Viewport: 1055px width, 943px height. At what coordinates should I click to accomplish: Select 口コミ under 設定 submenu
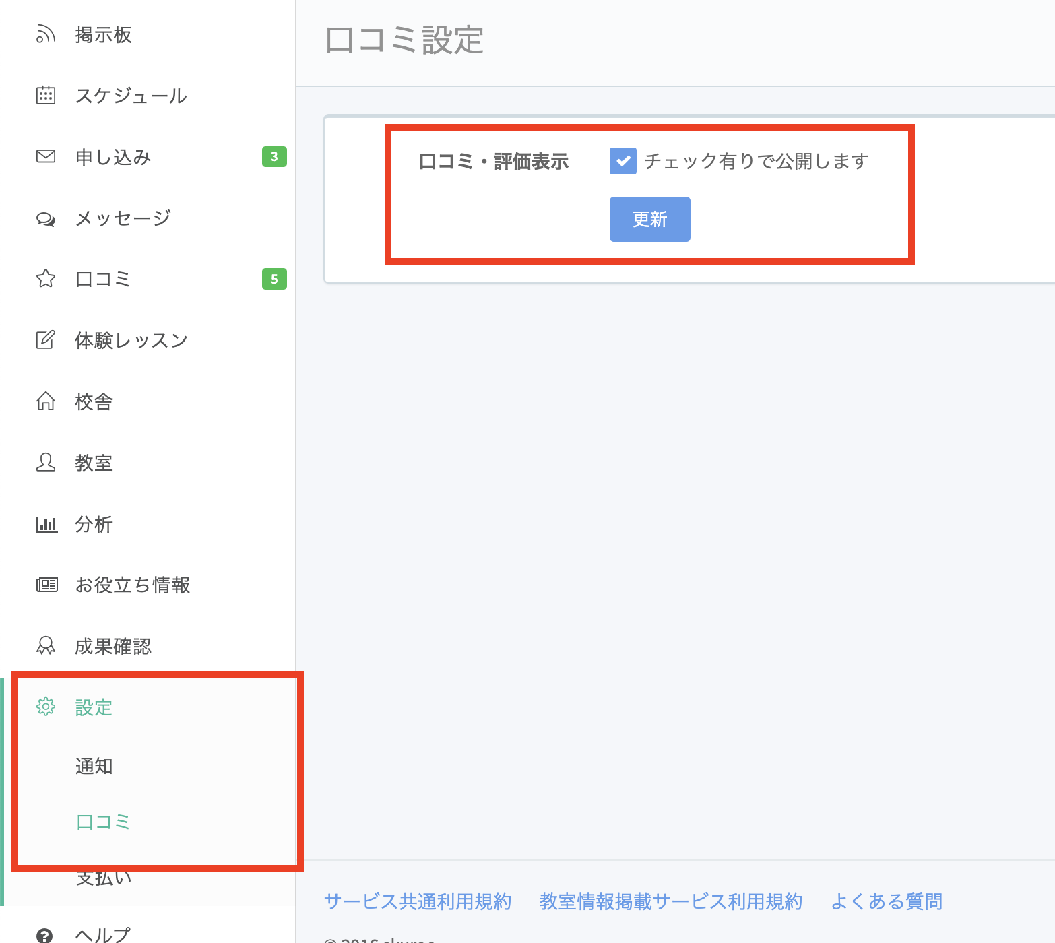pos(102,822)
